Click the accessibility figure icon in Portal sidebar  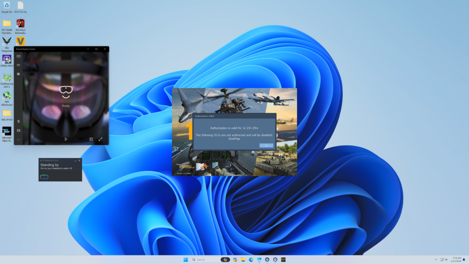[19, 121]
